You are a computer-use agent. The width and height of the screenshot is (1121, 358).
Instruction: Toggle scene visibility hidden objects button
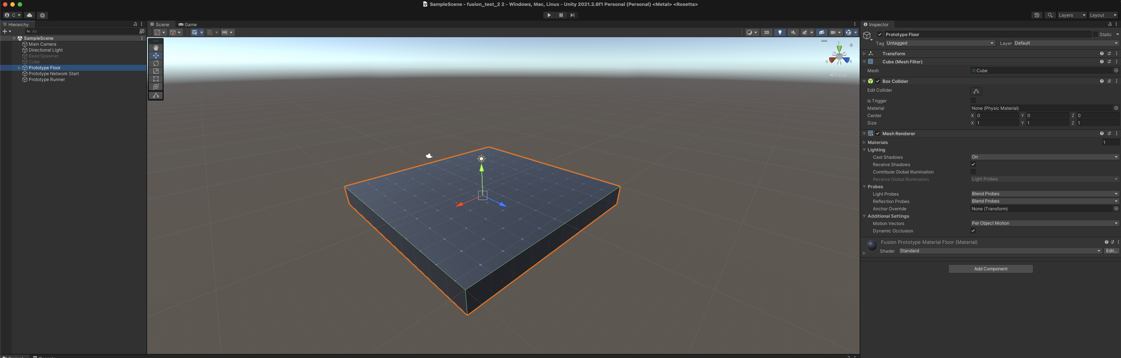tap(822, 32)
